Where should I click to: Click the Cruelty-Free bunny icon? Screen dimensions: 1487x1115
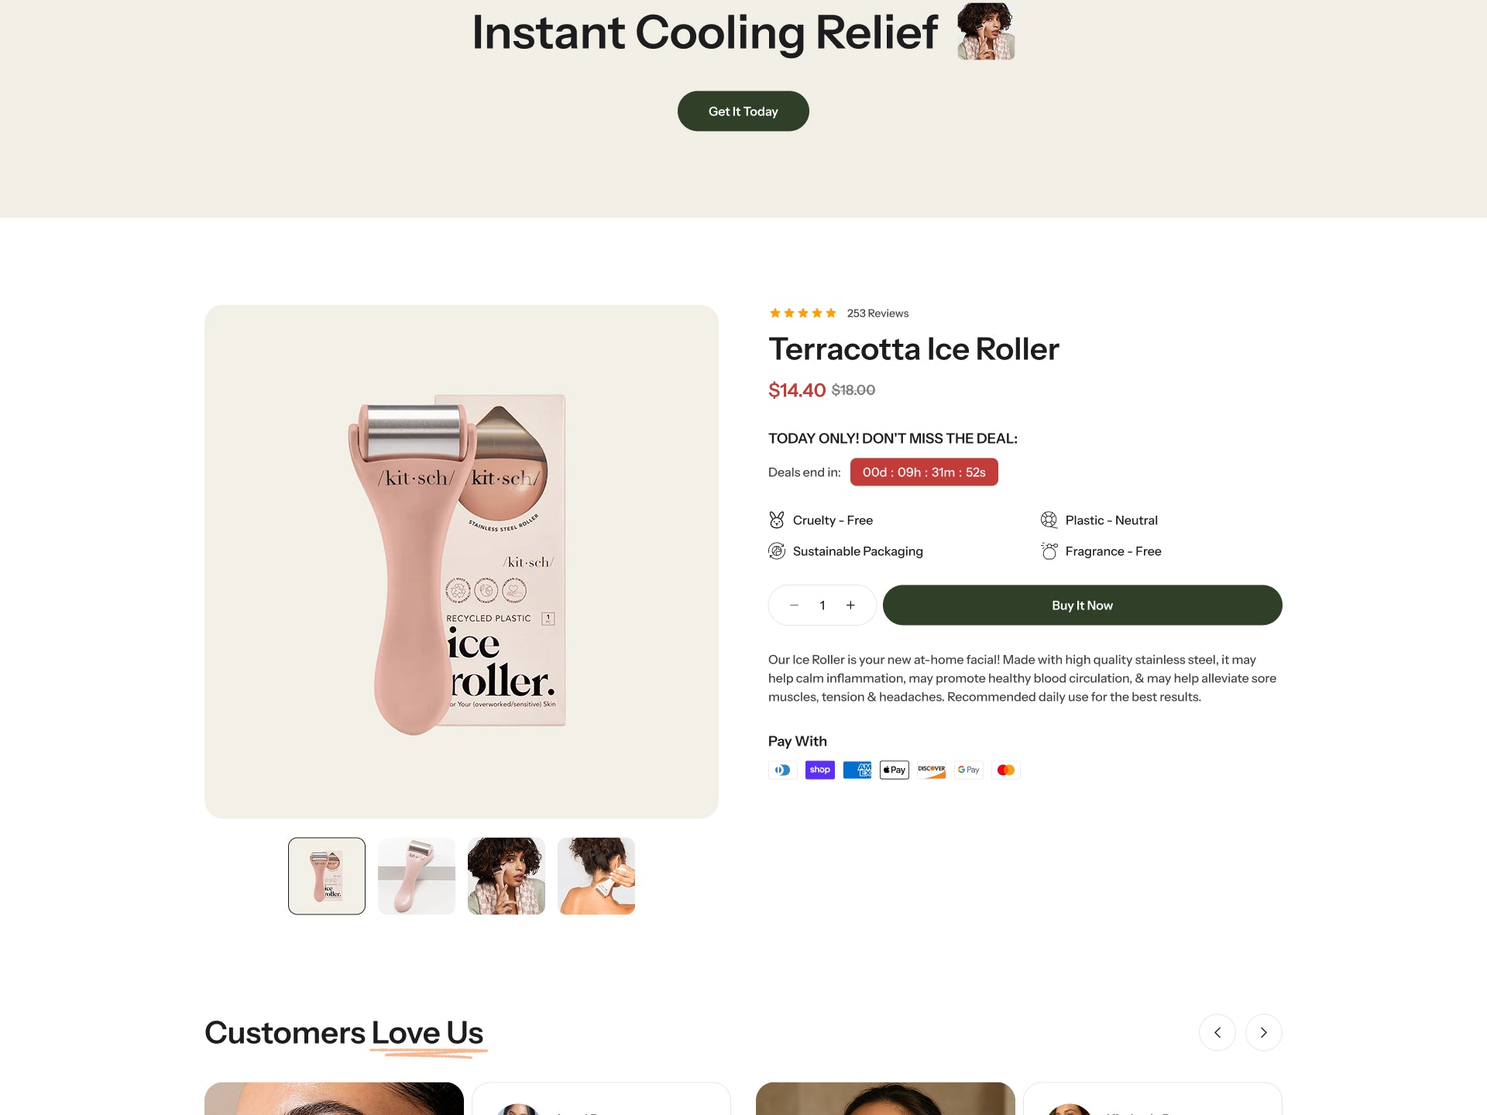coord(776,520)
